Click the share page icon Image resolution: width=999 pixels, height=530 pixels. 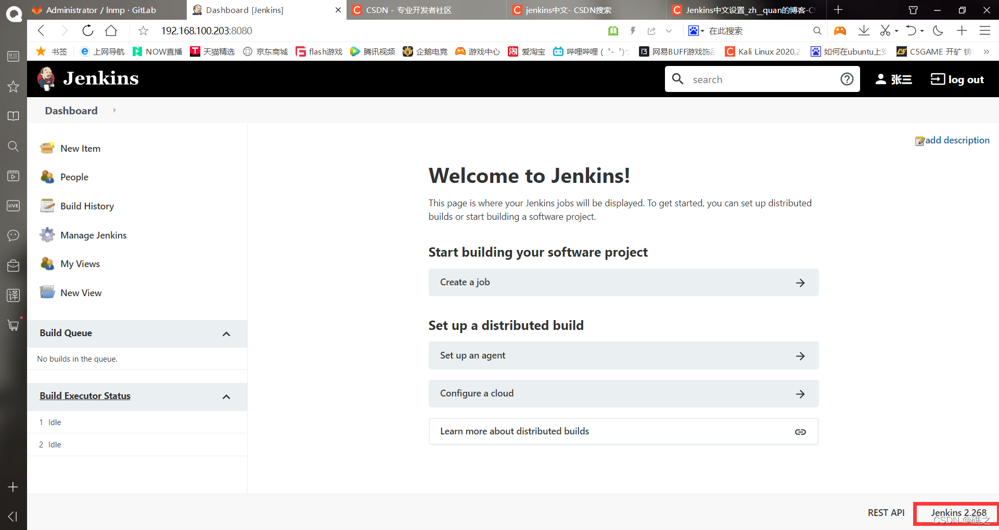(x=651, y=31)
